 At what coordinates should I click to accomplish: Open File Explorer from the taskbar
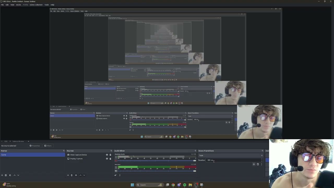(190, 185)
